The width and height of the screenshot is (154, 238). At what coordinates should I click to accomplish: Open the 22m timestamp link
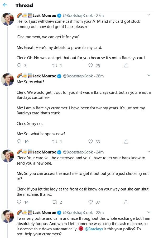tap(100, 212)
